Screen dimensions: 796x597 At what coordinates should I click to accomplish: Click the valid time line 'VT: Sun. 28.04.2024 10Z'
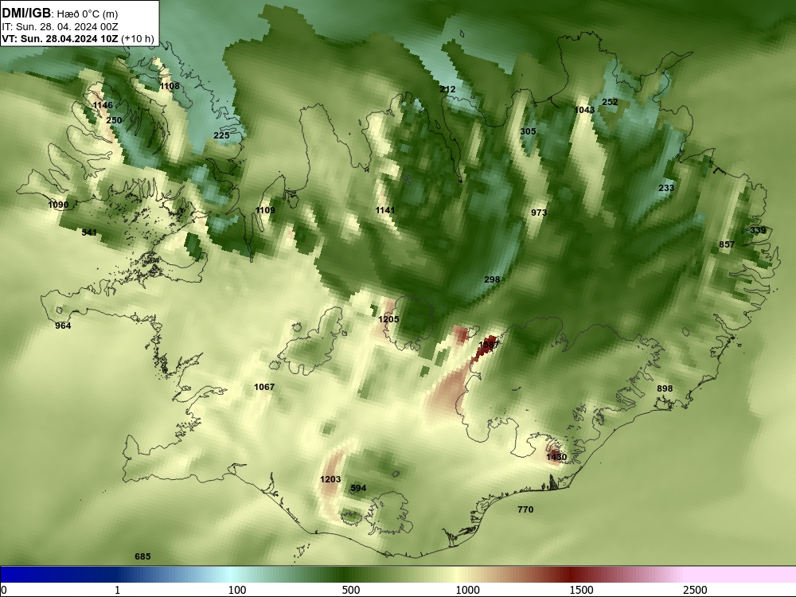61,38
